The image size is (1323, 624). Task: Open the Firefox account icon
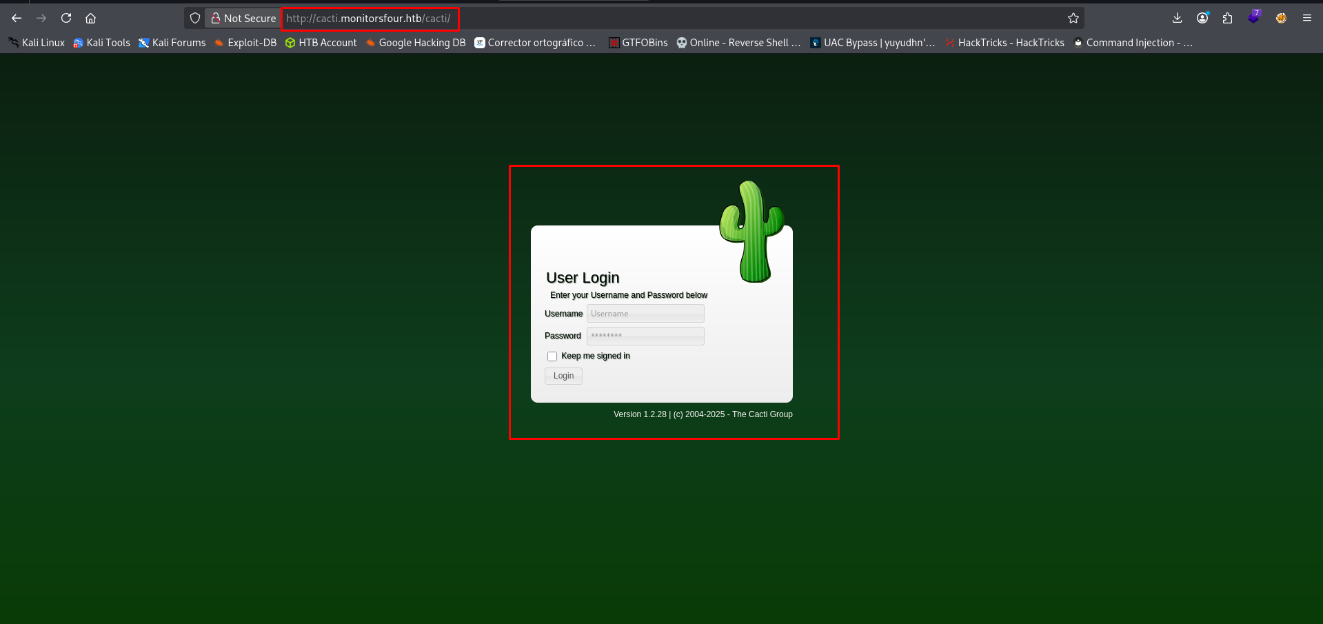coord(1202,19)
